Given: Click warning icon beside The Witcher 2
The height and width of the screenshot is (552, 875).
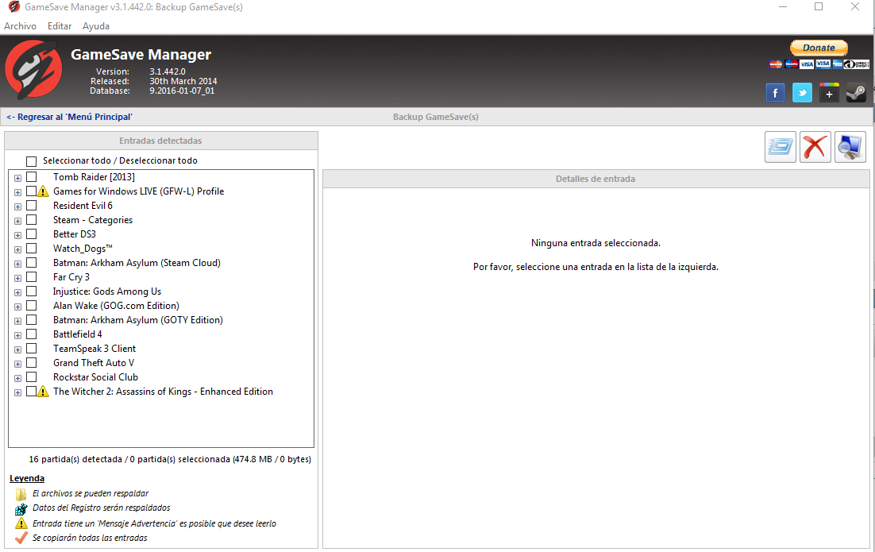Looking at the screenshot, I should tap(43, 392).
